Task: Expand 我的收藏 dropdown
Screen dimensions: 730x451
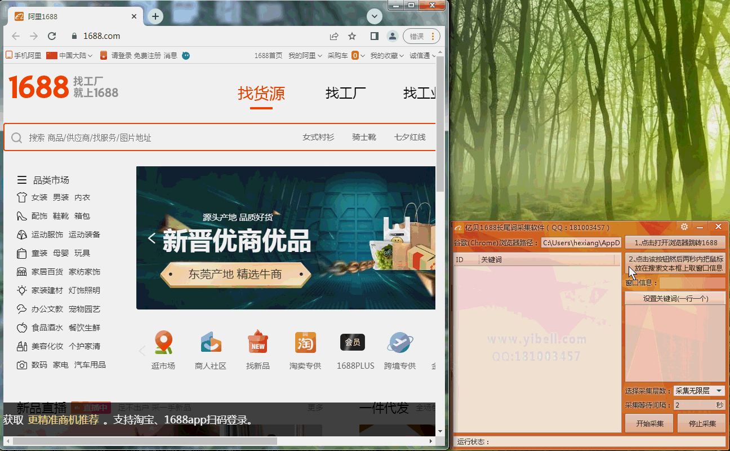Action: click(387, 55)
